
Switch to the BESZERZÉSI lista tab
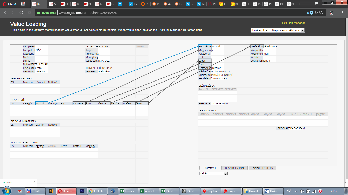(x=234, y=168)
